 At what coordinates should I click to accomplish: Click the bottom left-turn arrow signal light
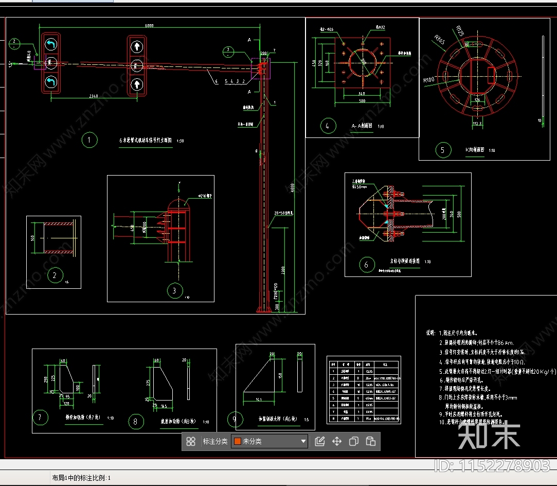(x=50, y=82)
